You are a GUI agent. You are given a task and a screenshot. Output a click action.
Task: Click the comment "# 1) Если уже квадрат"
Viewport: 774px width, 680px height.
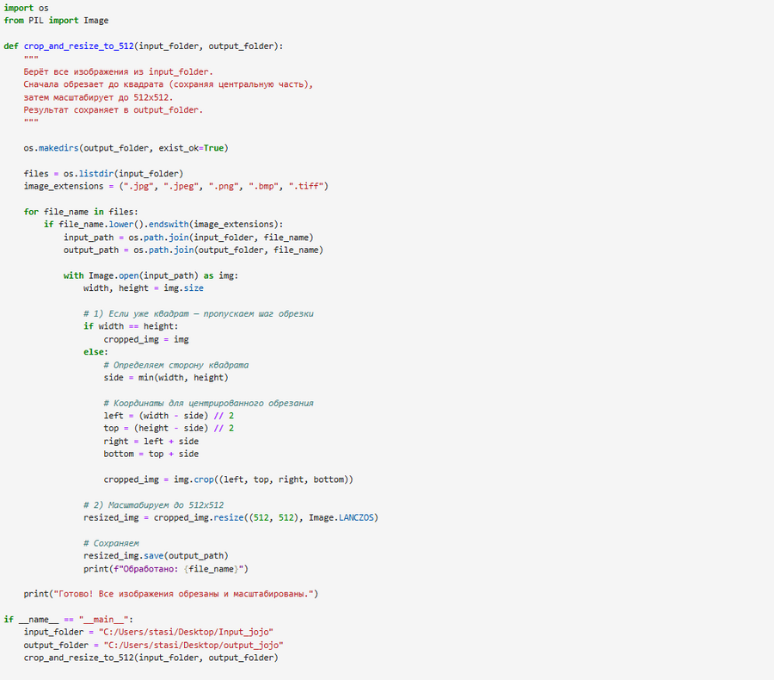click(x=198, y=313)
